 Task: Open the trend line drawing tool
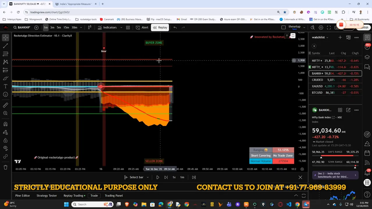tap(5, 46)
